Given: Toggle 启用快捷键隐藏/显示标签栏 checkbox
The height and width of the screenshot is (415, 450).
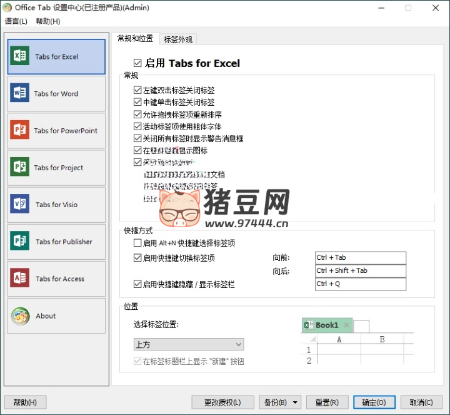Looking at the screenshot, I should pyautogui.click(x=137, y=284).
